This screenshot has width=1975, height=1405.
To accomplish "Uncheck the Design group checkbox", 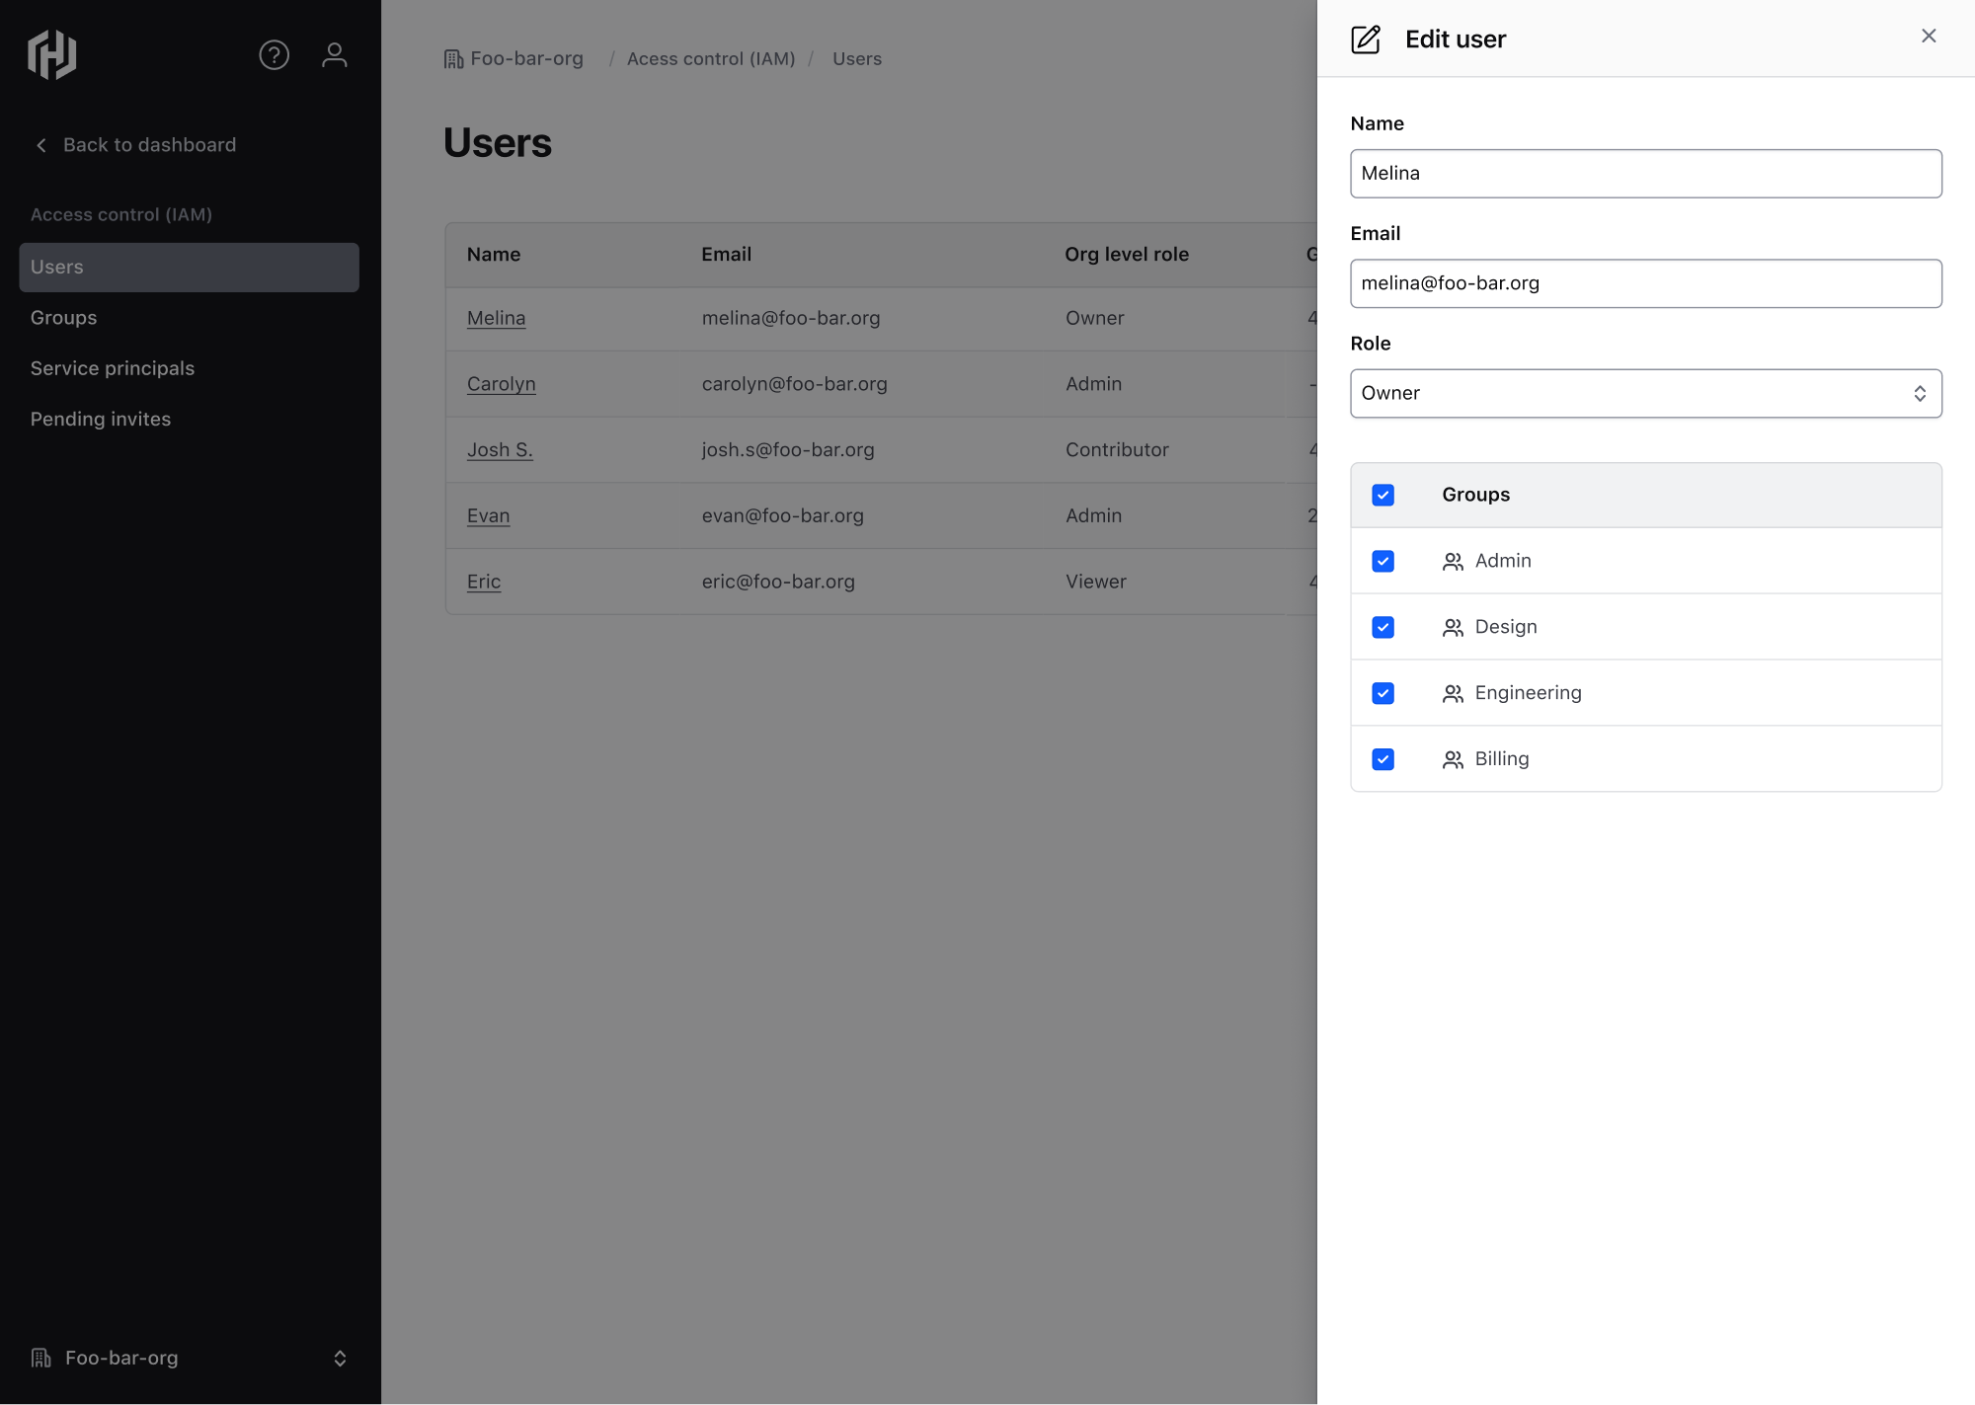I will click(x=1383, y=628).
